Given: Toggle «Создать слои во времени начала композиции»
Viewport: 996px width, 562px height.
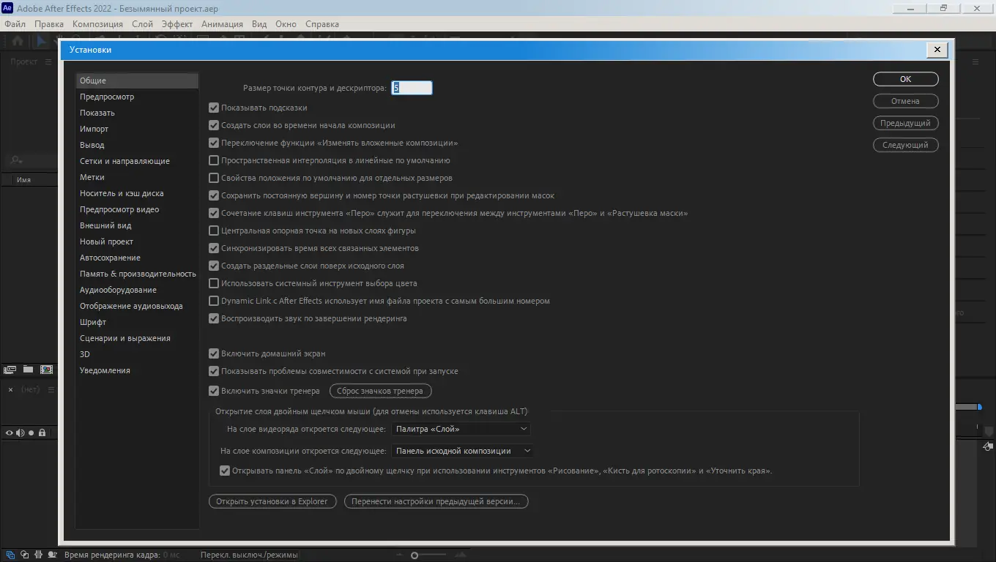Looking at the screenshot, I should [x=214, y=125].
